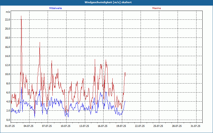This screenshot has height=133, width=213.
Task: Click the '16,0' y-axis value
Action: [7, 47]
